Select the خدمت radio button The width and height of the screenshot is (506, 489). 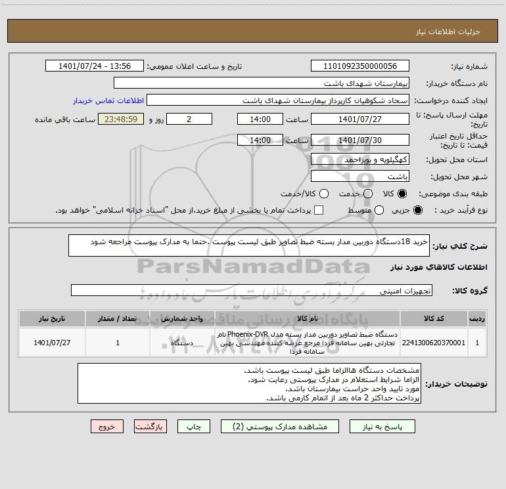(368, 194)
